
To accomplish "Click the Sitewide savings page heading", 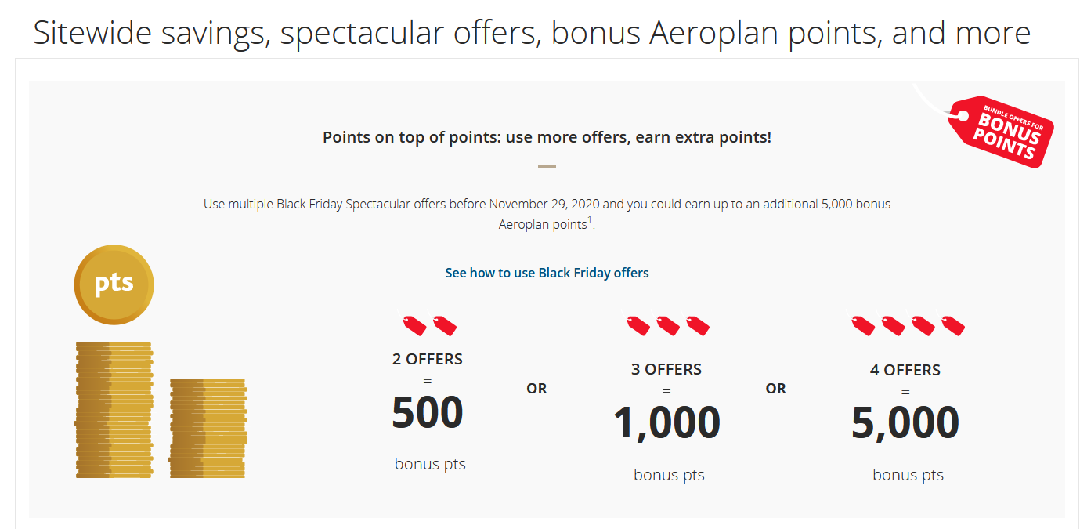I will [x=532, y=33].
